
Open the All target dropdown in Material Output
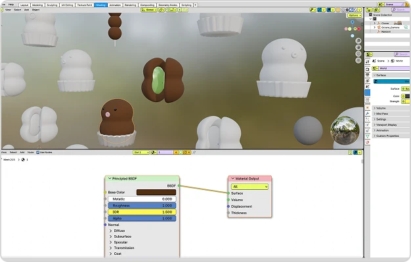tap(249, 187)
